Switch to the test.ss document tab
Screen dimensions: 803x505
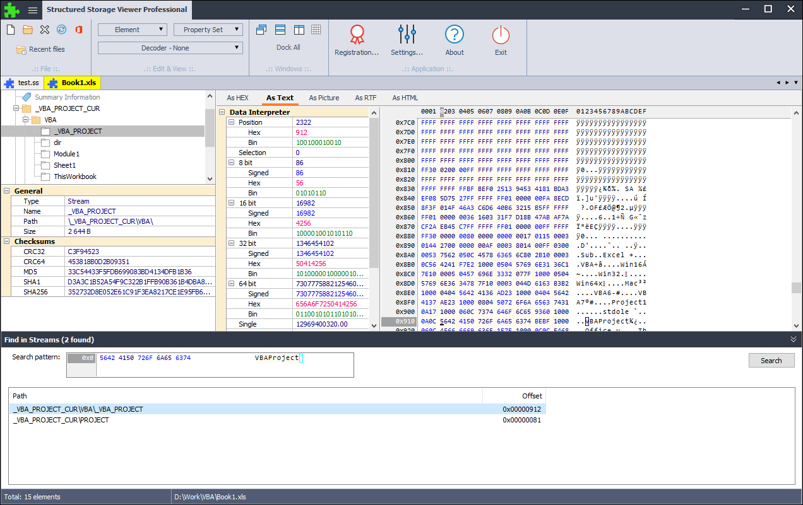point(22,83)
